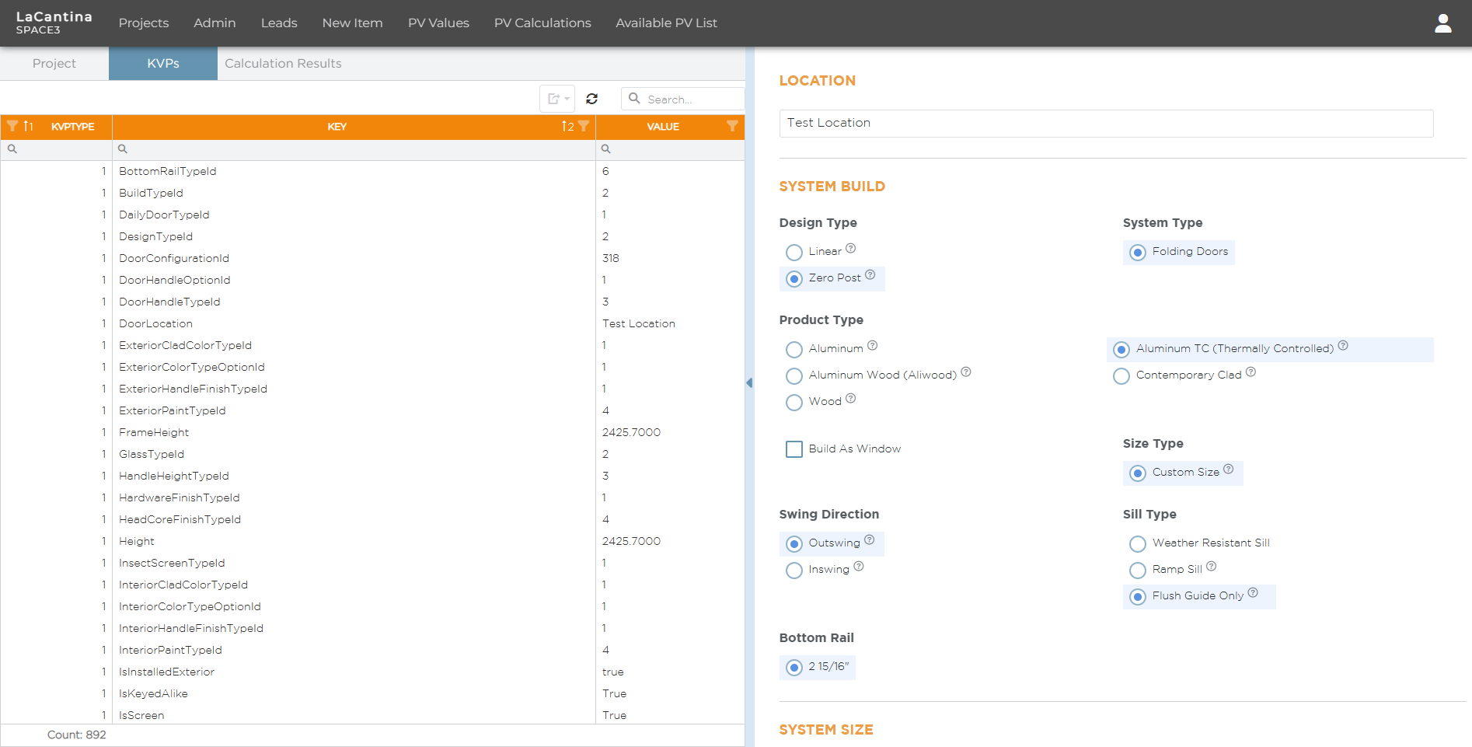Image resolution: width=1472 pixels, height=747 pixels.
Task: Select the Ramp Sill radio button
Action: 1137,571
